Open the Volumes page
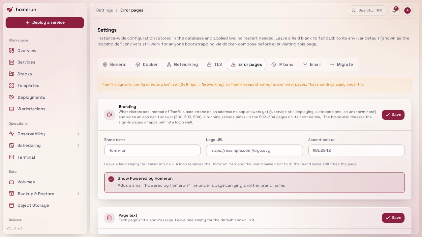The image size is (422, 237). click(x=45, y=182)
